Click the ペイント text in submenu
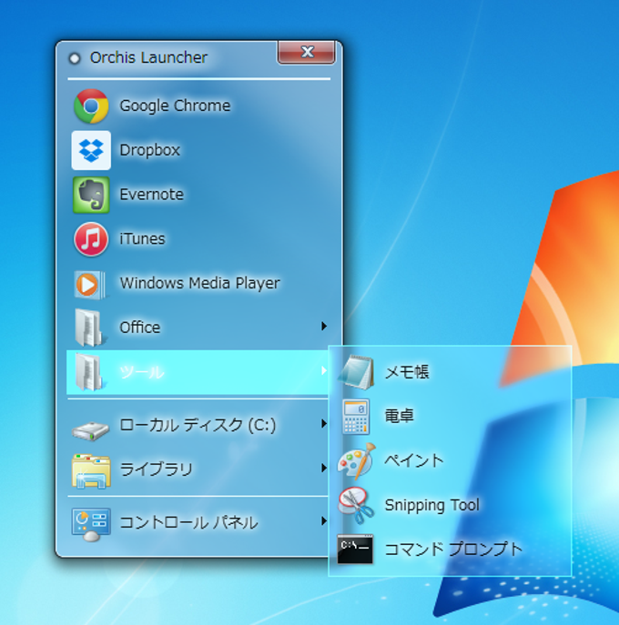This screenshot has width=619, height=625. click(414, 460)
